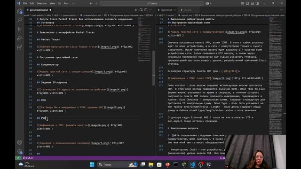Switch to the tab next to report.md

(188, 10)
